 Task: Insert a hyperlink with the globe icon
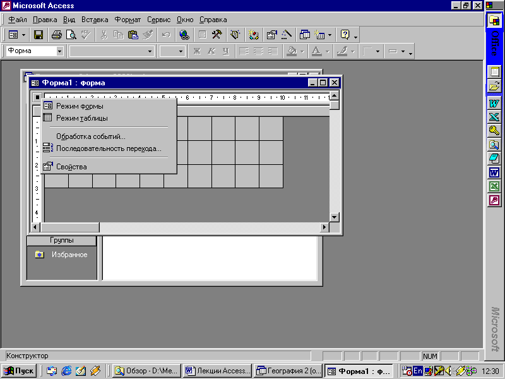pyautogui.click(x=184, y=35)
